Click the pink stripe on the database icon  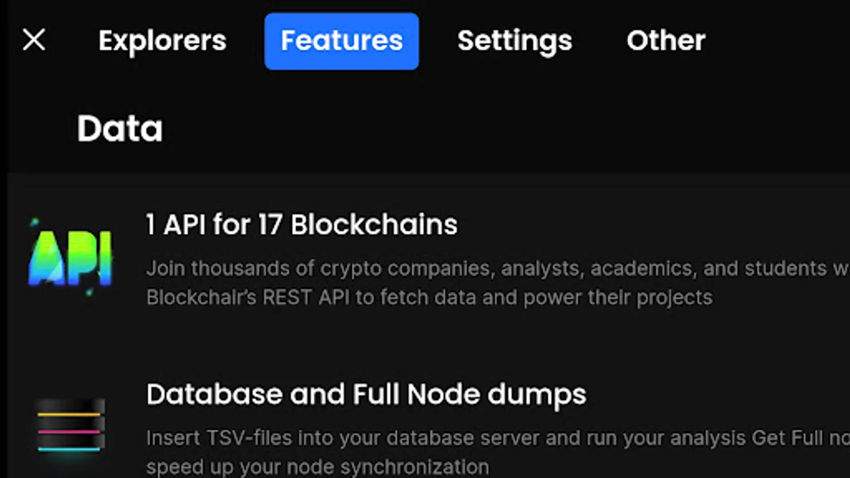pos(69,431)
